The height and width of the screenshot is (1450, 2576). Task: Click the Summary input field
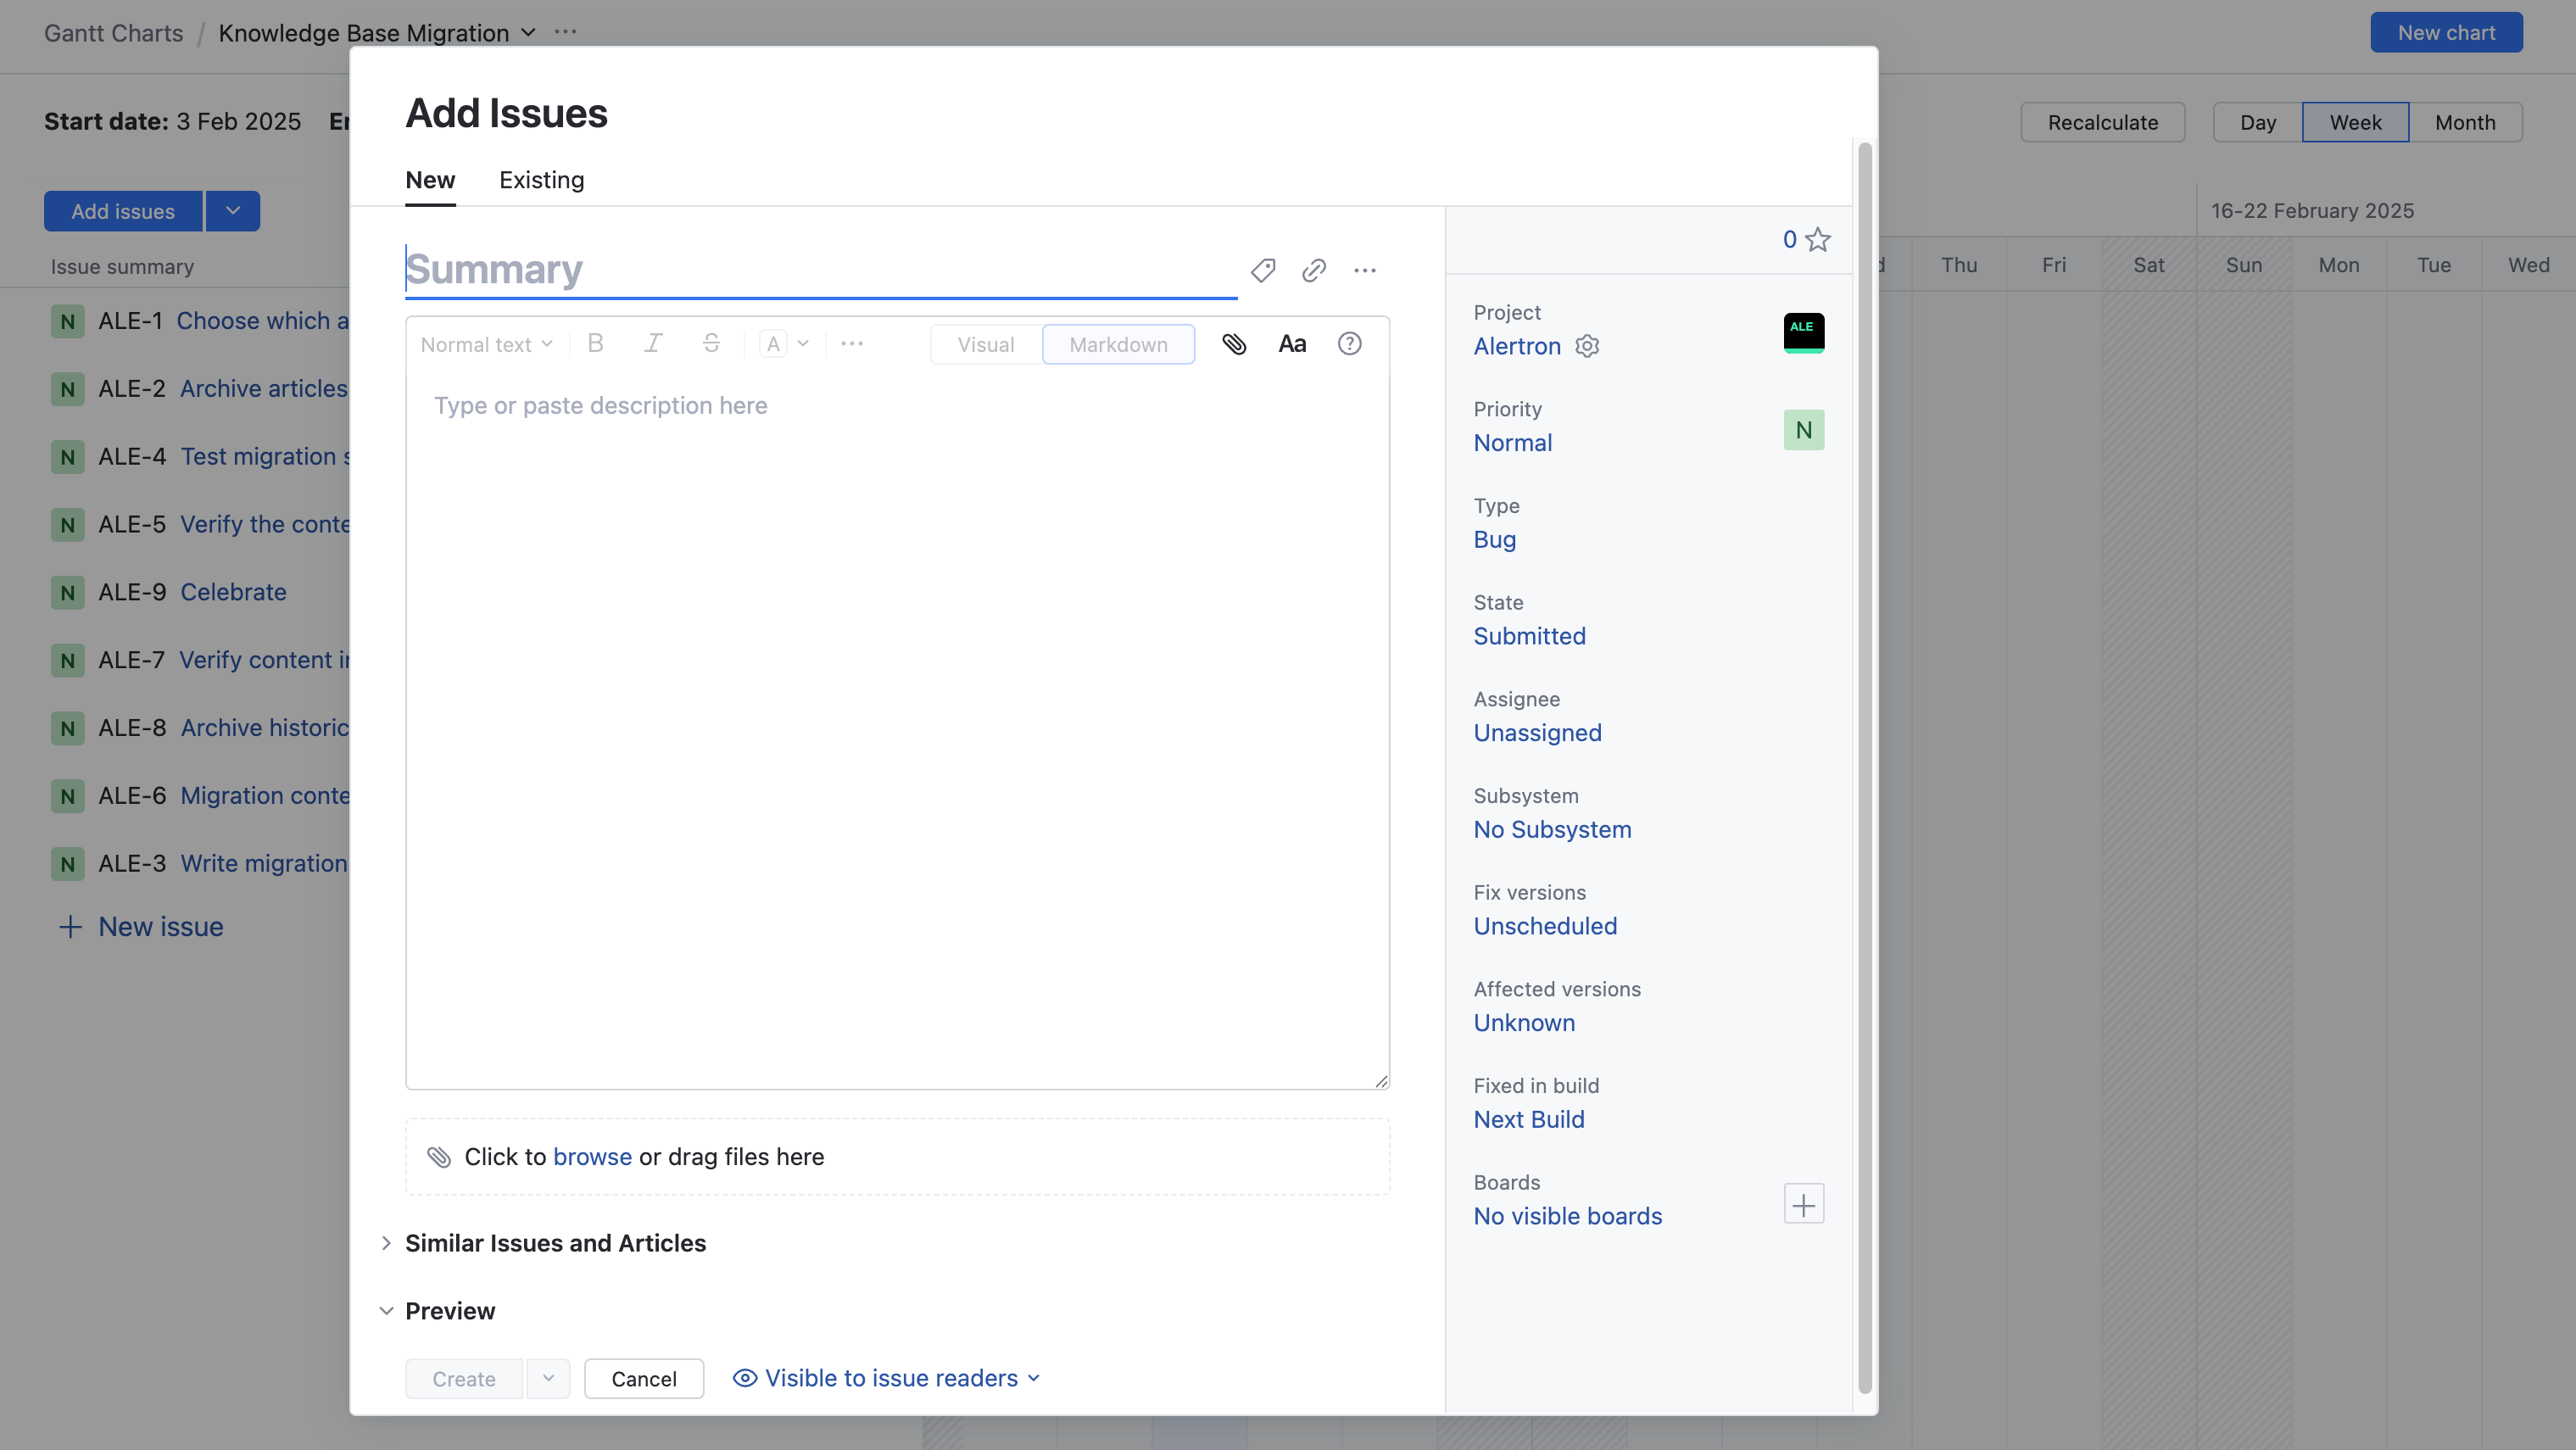point(820,270)
